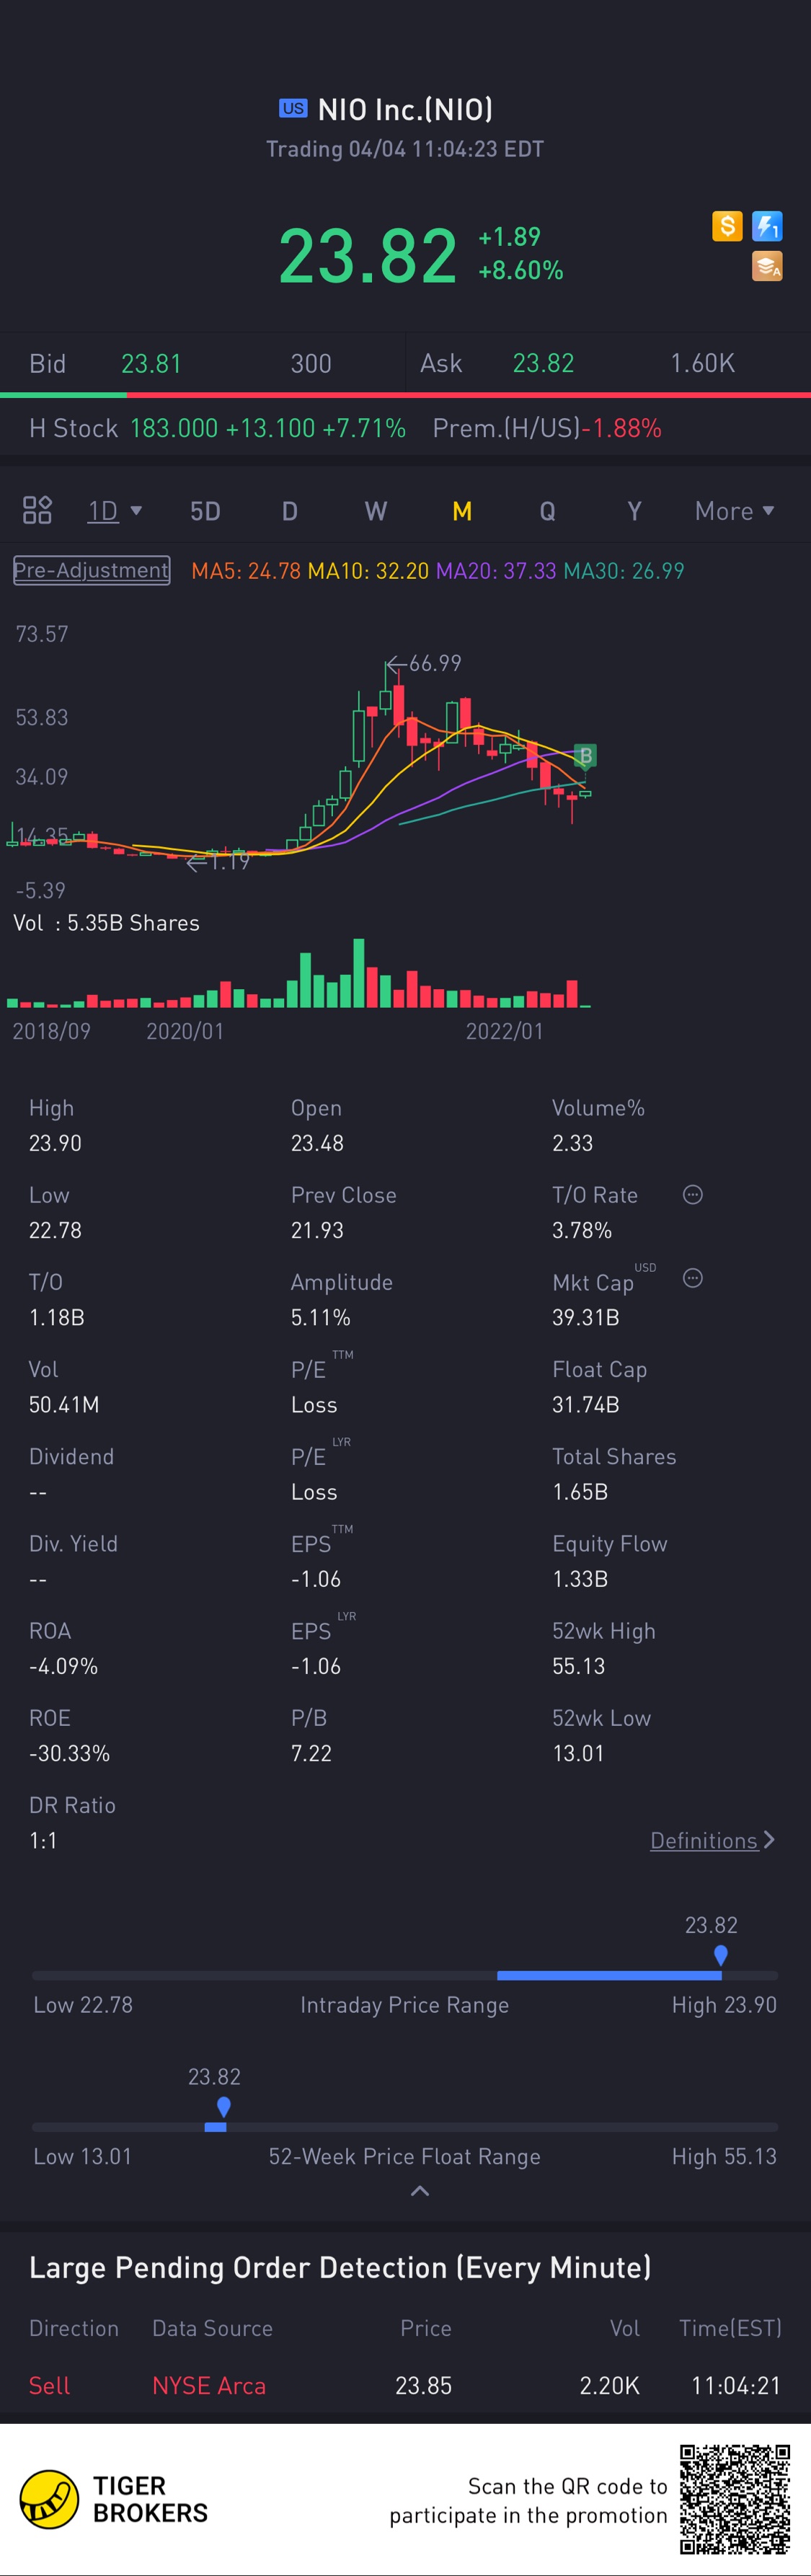Select the W weekly chart tab
Screen dimensions: 811x2576
click(376, 511)
